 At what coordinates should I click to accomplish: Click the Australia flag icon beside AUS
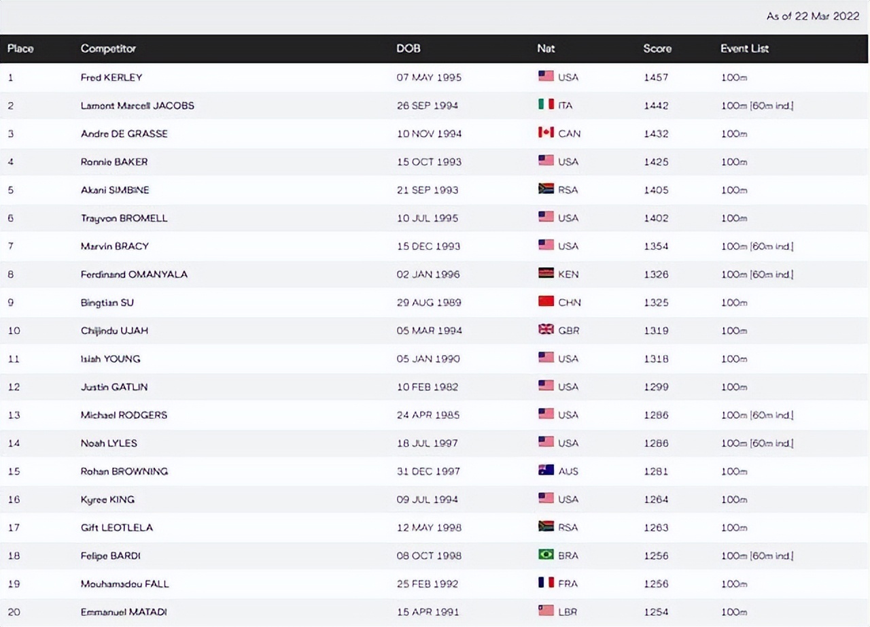click(x=546, y=470)
